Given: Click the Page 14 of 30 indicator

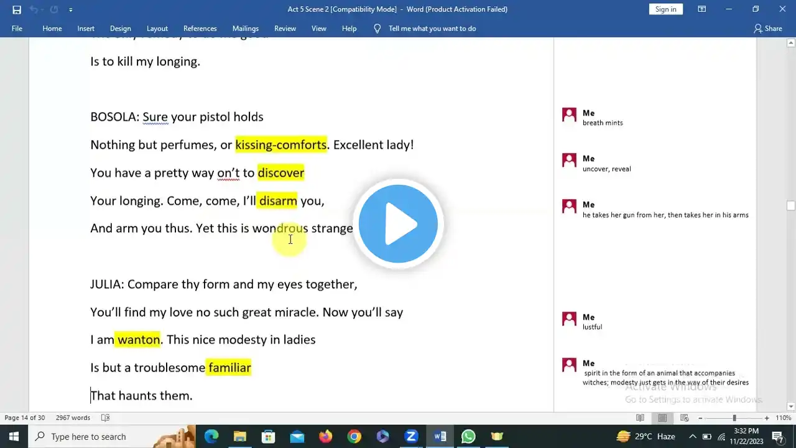Looking at the screenshot, I should tap(25, 418).
